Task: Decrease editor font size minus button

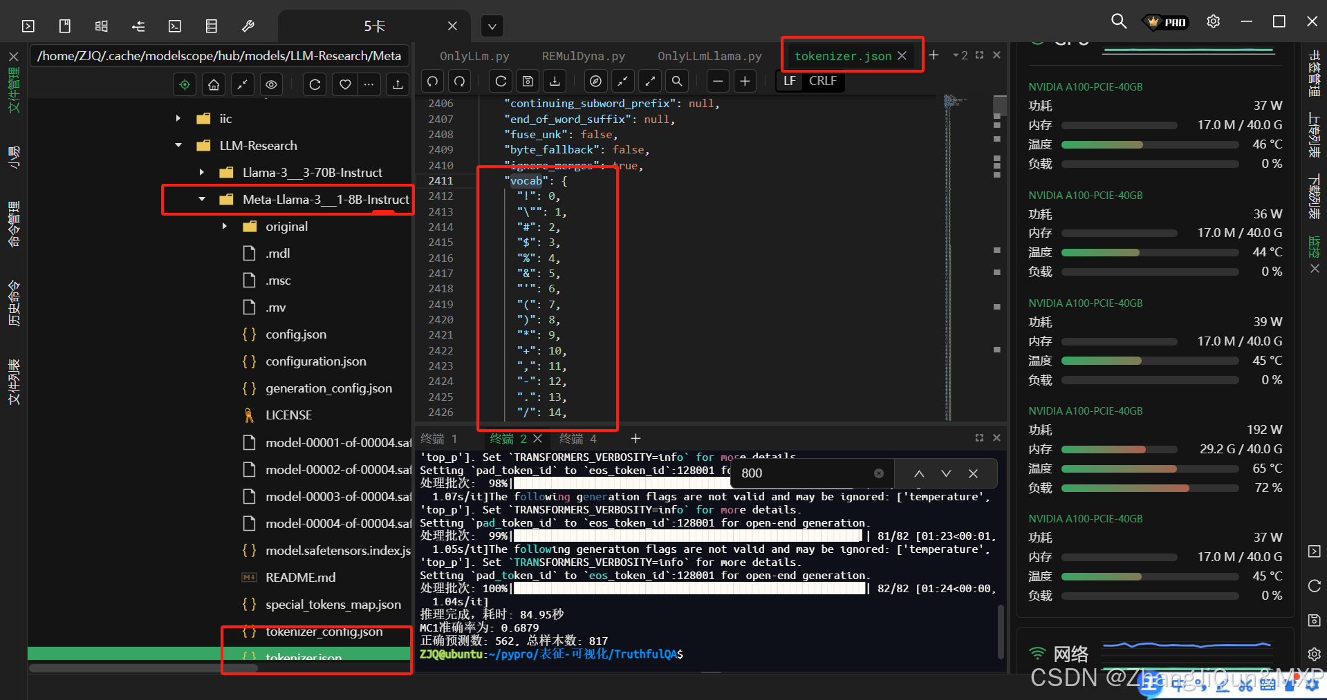Action: [x=718, y=81]
